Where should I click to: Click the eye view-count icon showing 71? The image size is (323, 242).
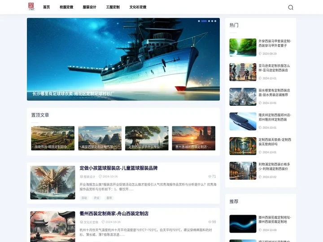(x=210, y=177)
